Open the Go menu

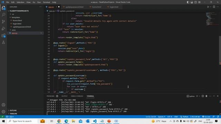(34, 2)
